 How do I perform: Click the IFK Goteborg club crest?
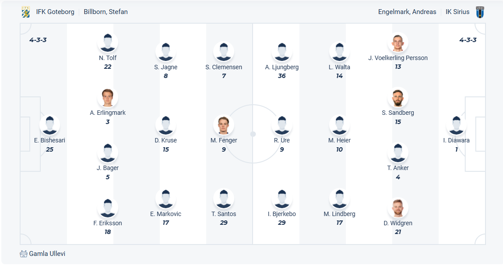pyautogui.click(x=26, y=12)
